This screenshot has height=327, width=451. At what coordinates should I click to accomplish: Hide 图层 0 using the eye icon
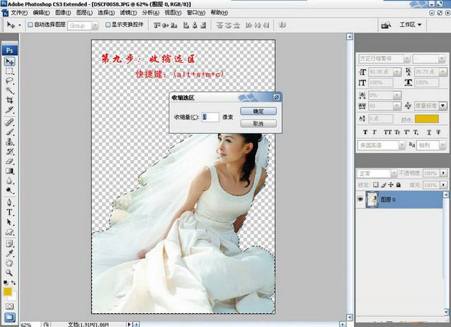360,199
